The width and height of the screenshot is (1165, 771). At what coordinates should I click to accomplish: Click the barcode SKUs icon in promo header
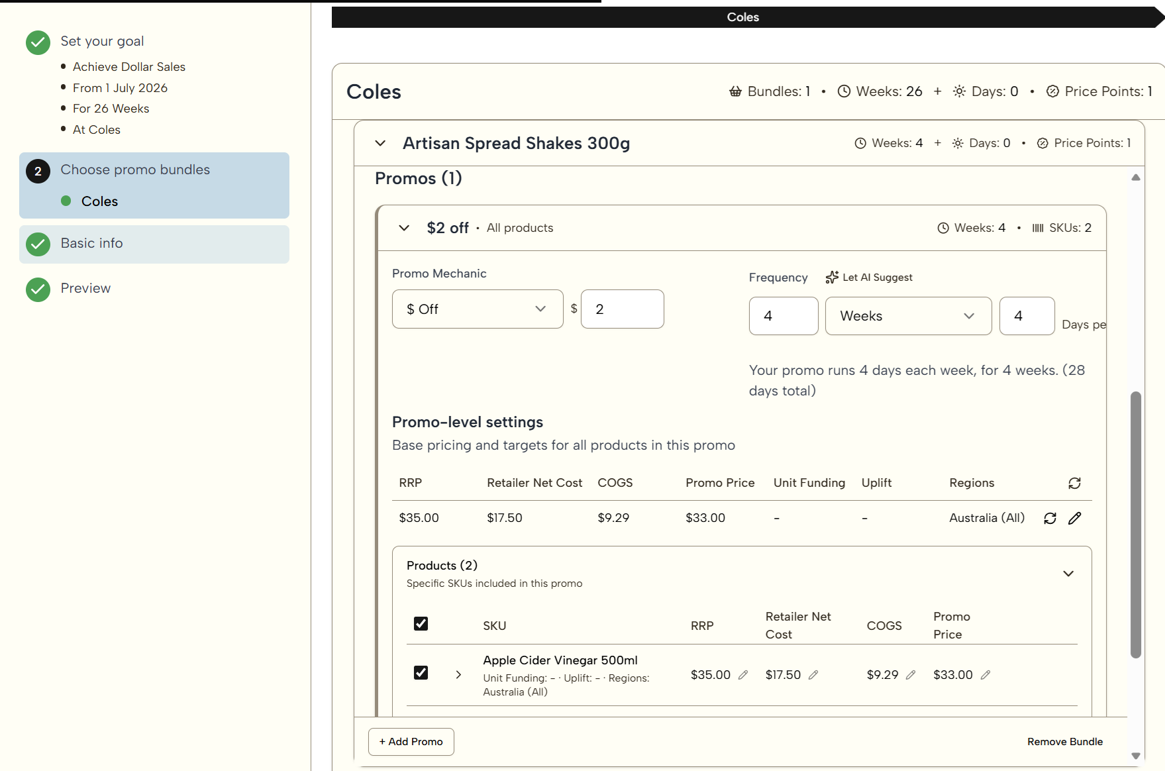1038,228
